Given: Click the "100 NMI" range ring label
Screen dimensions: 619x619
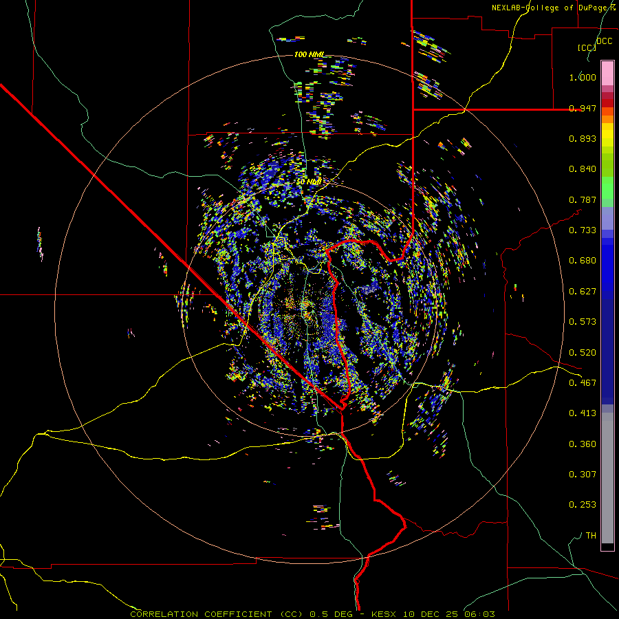Looking at the screenshot, I should [309, 54].
